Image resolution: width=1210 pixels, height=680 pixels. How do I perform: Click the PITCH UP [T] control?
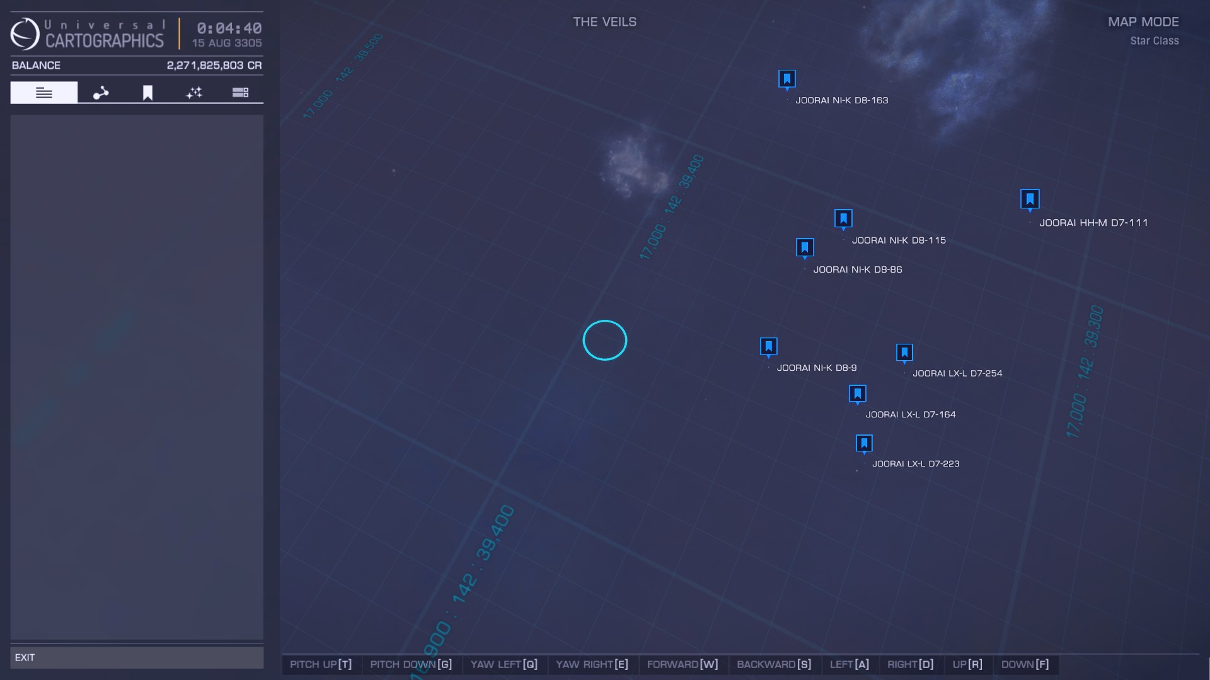pos(321,665)
